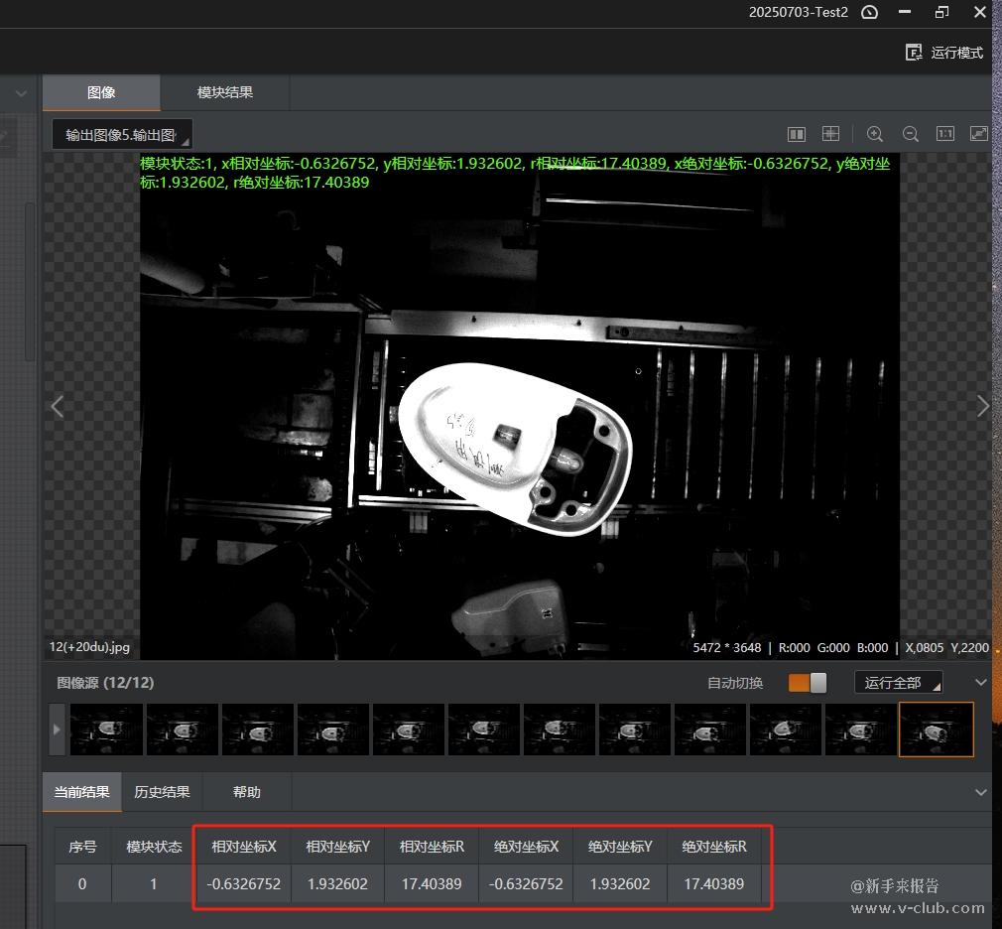Viewport: 1002px width, 929px height.
Task: Click the split view layout icon
Action: 796,134
